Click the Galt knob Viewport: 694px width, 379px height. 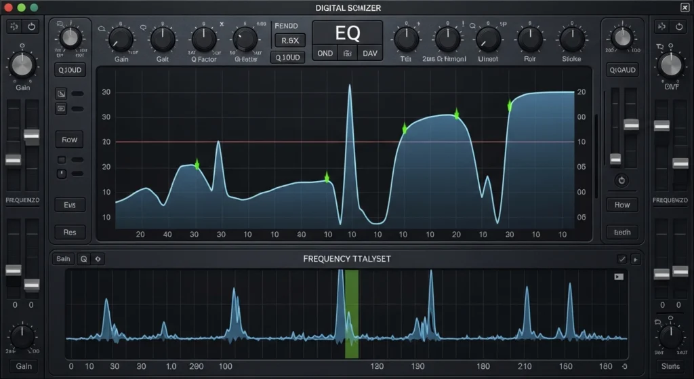(x=163, y=40)
